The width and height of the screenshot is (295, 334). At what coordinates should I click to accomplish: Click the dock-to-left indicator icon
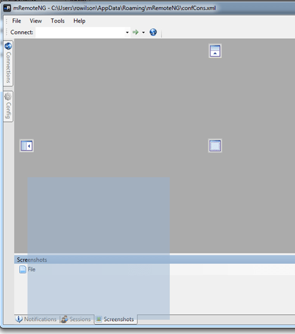(x=27, y=146)
